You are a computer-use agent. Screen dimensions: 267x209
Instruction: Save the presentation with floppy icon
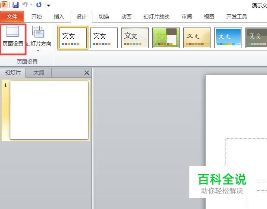pyautogui.click(x=16, y=5)
